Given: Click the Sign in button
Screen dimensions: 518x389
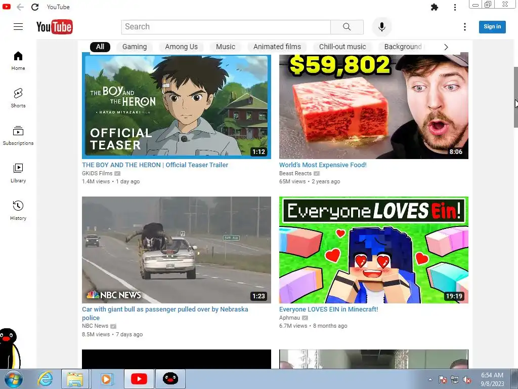Looking at the screenshot, I should 492,27.
